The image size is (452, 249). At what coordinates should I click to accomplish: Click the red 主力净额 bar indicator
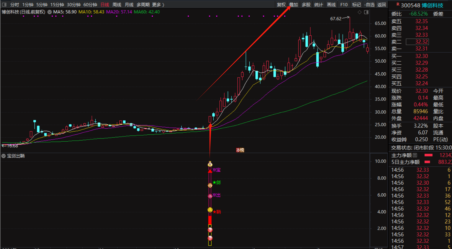pos(428,155)
